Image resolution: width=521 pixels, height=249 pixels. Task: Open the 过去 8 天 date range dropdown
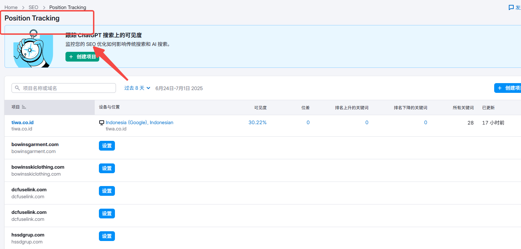click(137, 88)
